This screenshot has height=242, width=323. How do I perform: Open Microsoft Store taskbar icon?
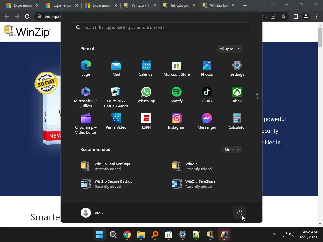click(x=168, y=234)
